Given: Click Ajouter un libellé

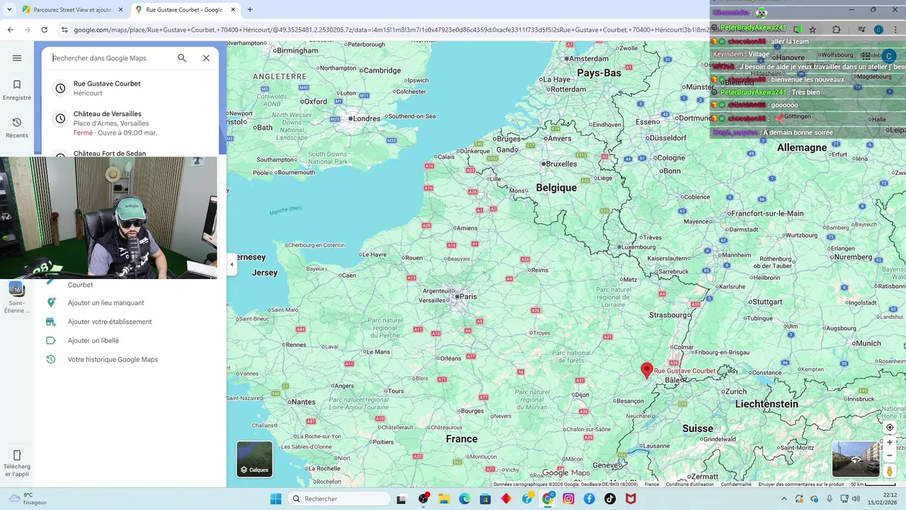Looking at the screenshot, I should point(93,341).
